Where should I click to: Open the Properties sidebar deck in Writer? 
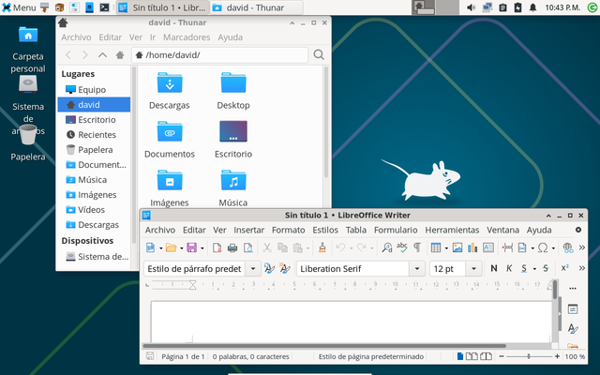573,308
